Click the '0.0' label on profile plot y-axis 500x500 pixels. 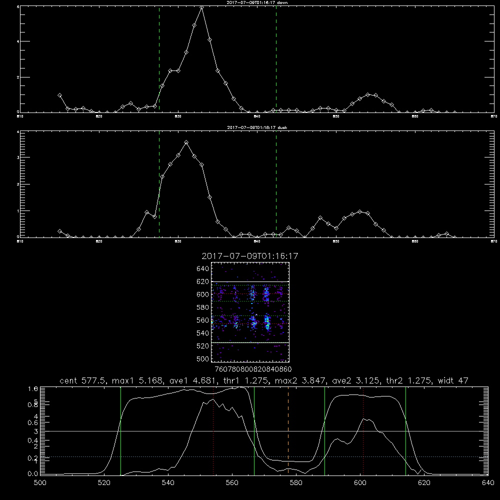(32, 474)
